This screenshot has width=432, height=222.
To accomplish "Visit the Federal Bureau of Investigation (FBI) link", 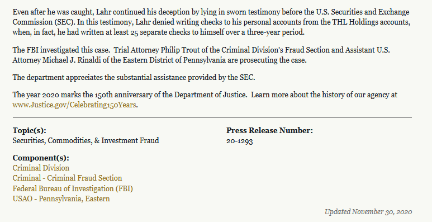I will tap(73, 188).
